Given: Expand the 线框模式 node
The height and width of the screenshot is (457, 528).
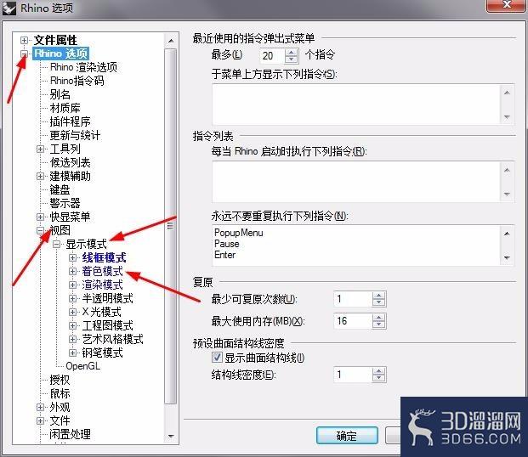Looking at the screenshot, I should tap(72, 257).
